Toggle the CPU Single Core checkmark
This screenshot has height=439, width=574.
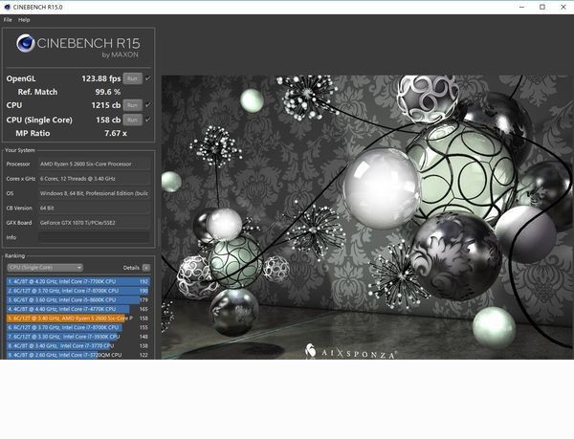click(148, 120)
